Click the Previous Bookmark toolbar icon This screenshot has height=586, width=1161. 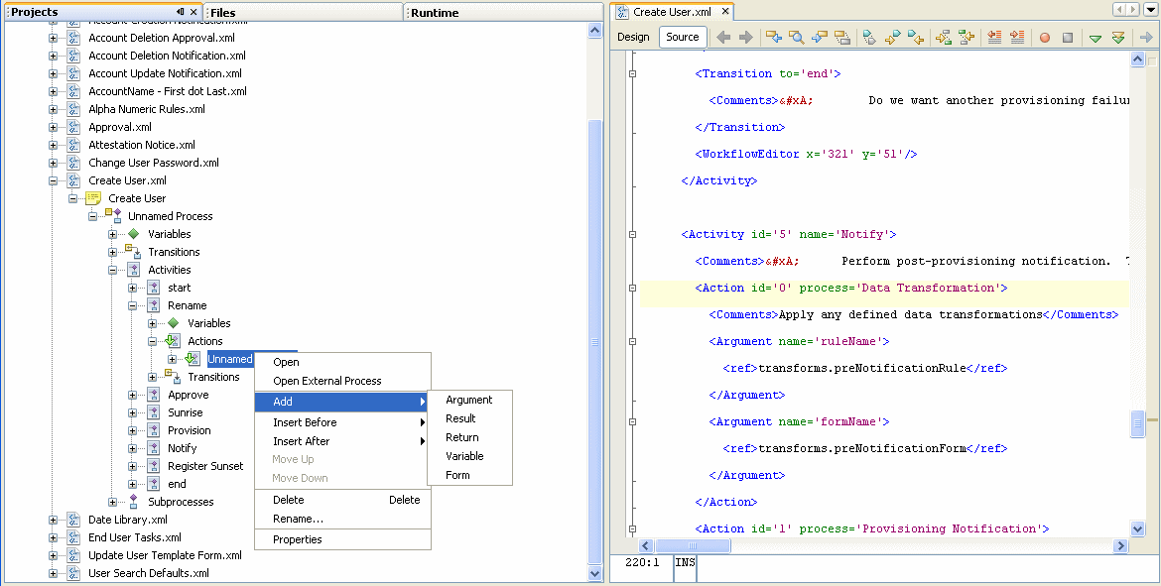pyautogui.click(x=893, y=37)
